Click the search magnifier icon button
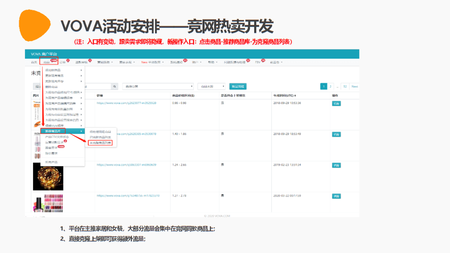Viewport: 450px width, 253px height. click(115, 86)
